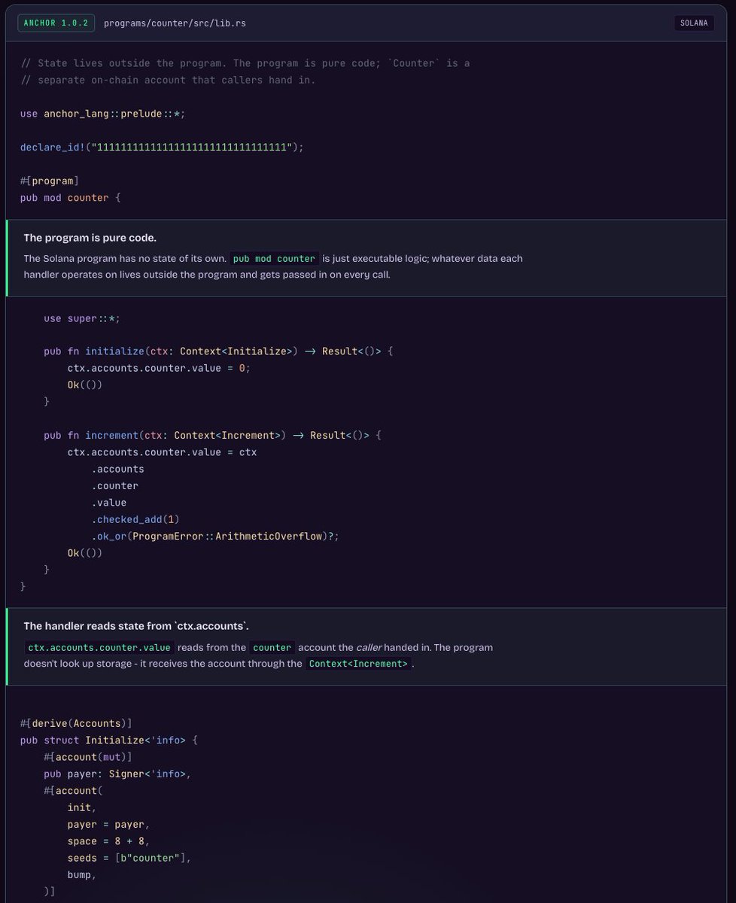Click the declare_id! macro line
This screenshot has height=903, width=736.
click(162, 147)
